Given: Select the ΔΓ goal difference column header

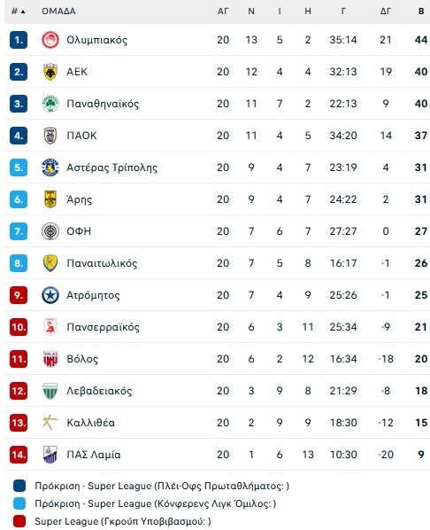Looking at the screenshot, I should [386, 12].
